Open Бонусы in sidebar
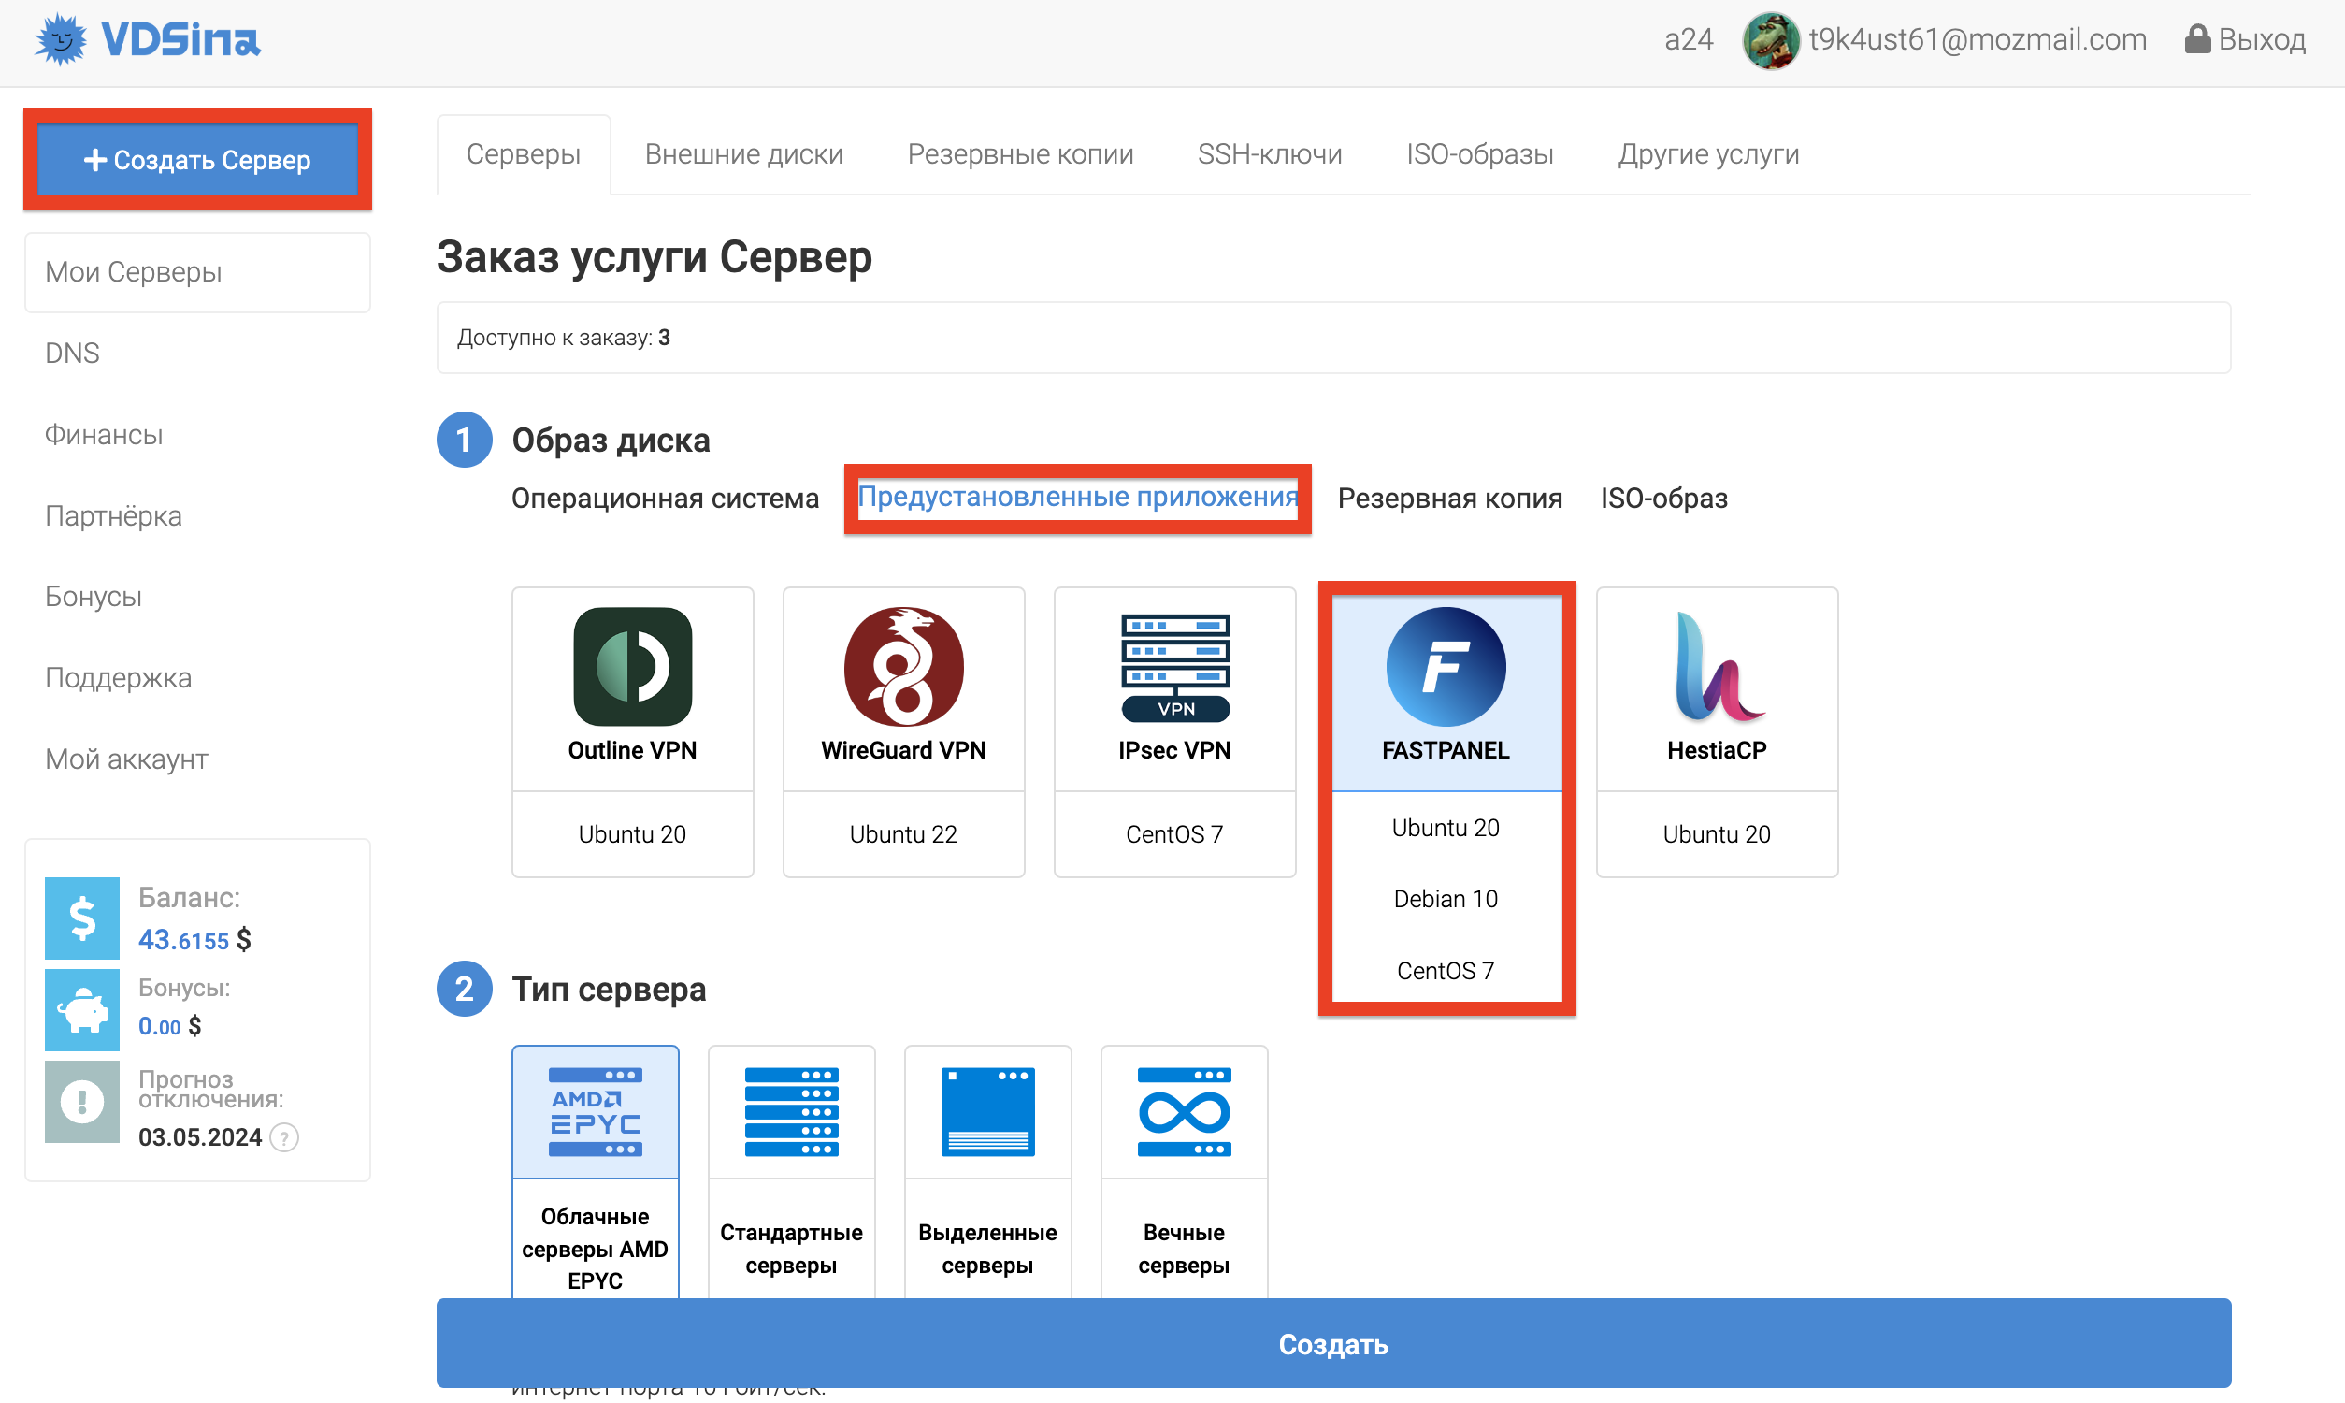The image size is (2345, 1403). pyautogui.click(x=94, y=597)
